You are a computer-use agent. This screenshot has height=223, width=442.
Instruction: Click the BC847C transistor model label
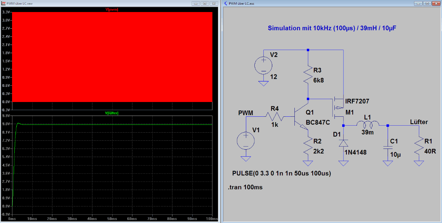318,123
